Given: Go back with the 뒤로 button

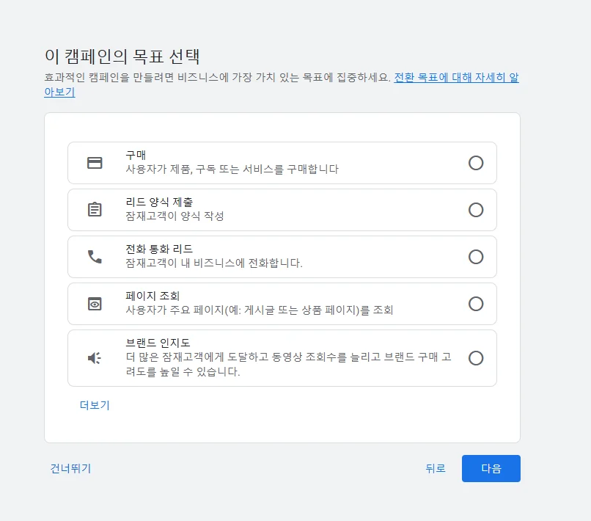Looking at the screenshot, I should click(x=436, y=468).
